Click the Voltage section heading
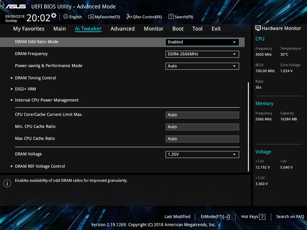The image size is (307, 230). 264,152
